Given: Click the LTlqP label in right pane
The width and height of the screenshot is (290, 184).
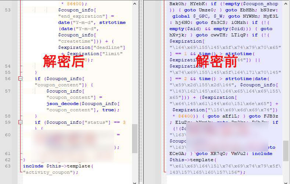Looking at the screenshot, I should (239, 35).
